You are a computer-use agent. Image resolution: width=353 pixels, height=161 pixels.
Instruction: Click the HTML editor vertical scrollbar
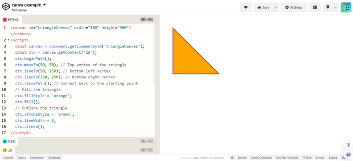(x=154, y=53)
